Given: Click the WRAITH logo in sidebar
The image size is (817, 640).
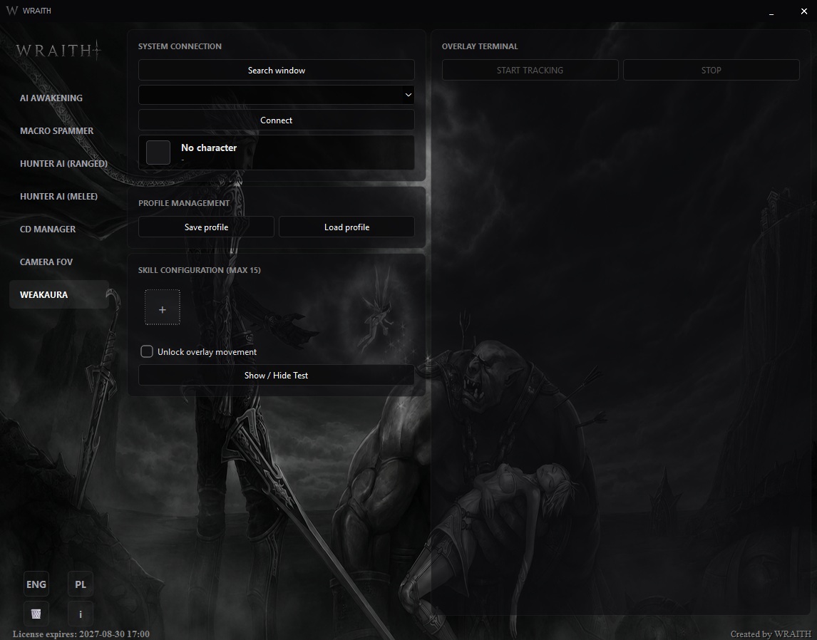Looking at the screenshot, I should 58,50.
